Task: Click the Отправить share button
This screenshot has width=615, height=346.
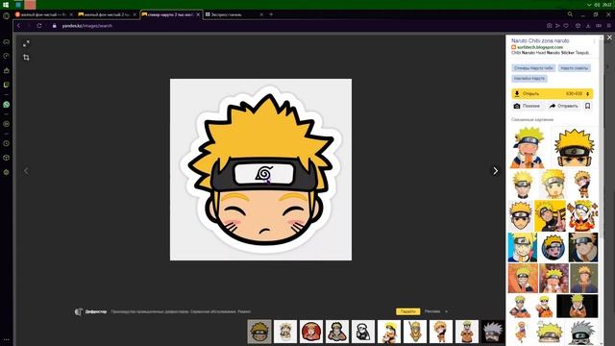Action: 564,106
